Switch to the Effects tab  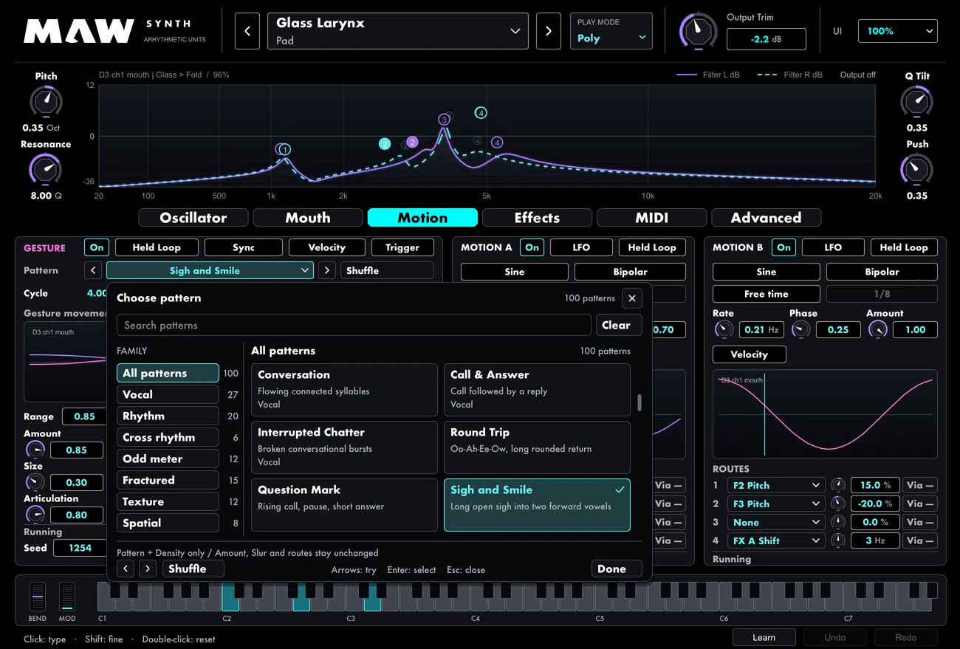537,218
